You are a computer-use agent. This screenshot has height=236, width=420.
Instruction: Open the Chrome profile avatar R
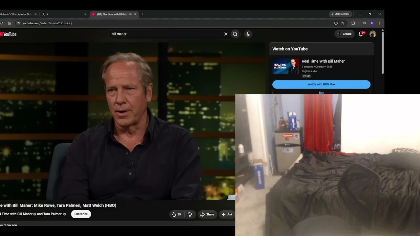coord(372,23)
